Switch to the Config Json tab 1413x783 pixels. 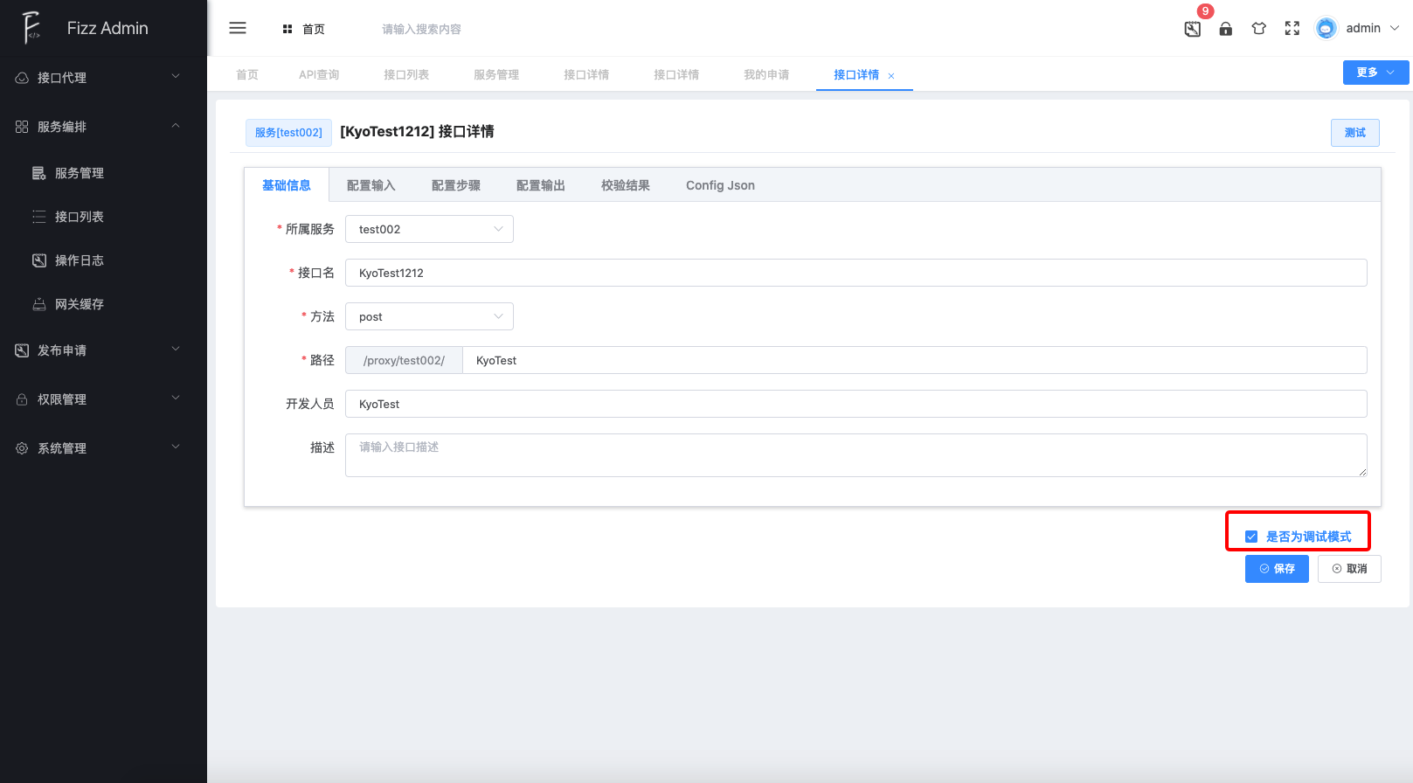pos(720,185)
